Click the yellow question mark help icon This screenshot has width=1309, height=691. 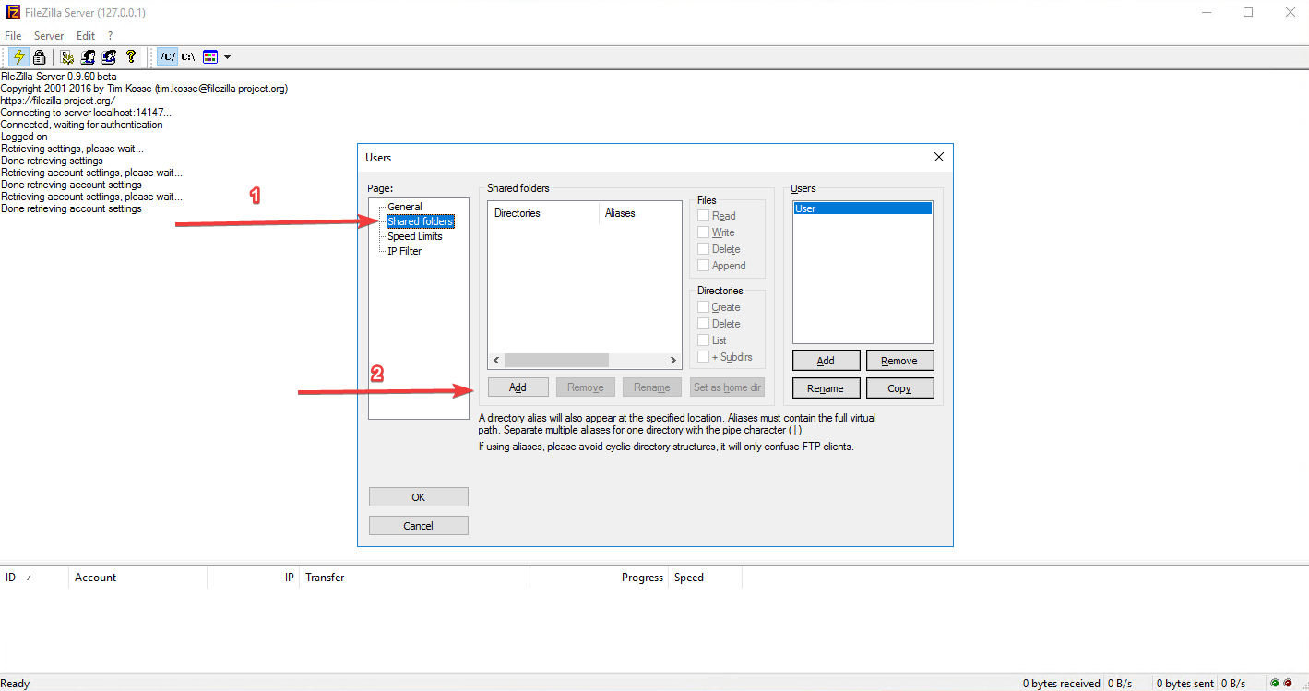(x=130, y=56)
